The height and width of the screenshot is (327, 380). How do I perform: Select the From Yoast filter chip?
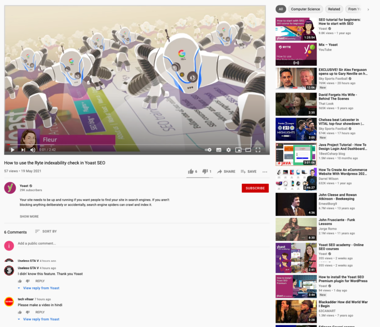(x=354, y=9)
